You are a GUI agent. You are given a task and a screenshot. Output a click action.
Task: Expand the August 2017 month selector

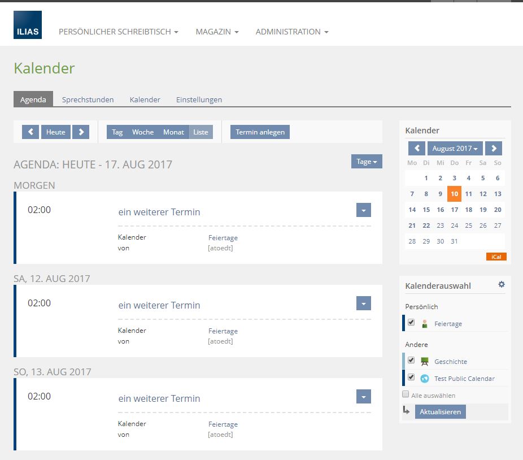coord(455,149)
